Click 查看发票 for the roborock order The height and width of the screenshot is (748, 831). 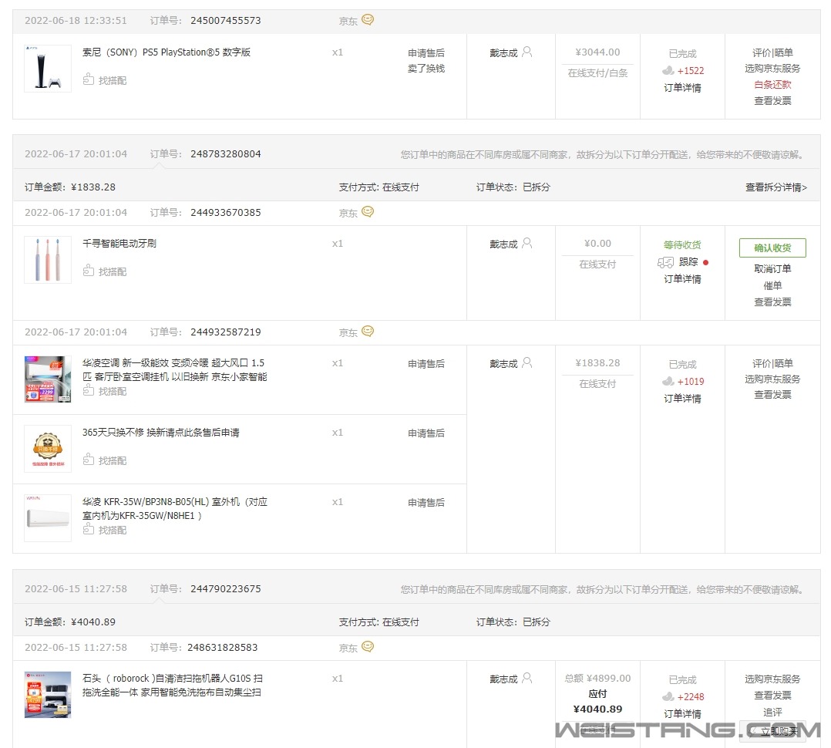coord(772,696)
